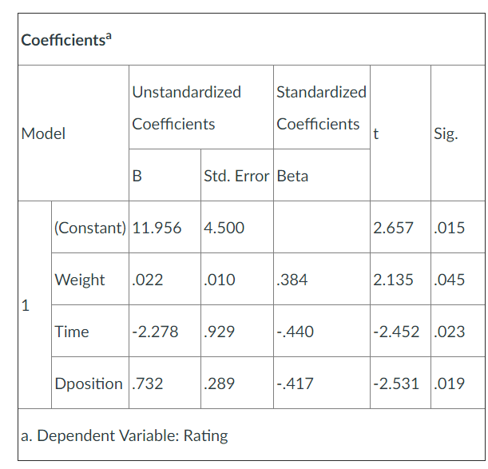Select the constant's B value 11.956
The image size is (488, 469).
click(x=157, y=228)
